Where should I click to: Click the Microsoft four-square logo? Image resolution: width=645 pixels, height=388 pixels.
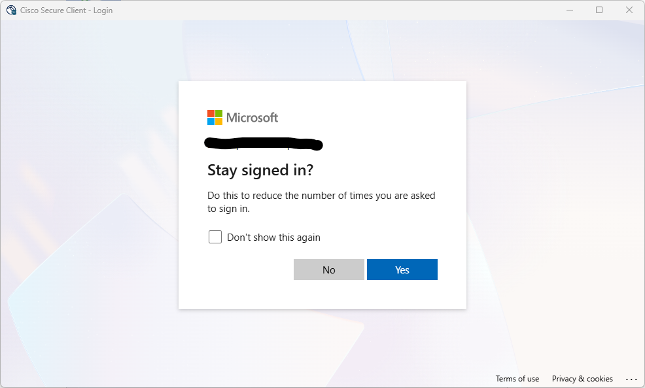215,117
